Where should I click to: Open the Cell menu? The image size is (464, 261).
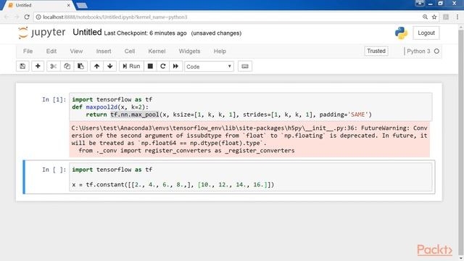(x=130, y=51)
